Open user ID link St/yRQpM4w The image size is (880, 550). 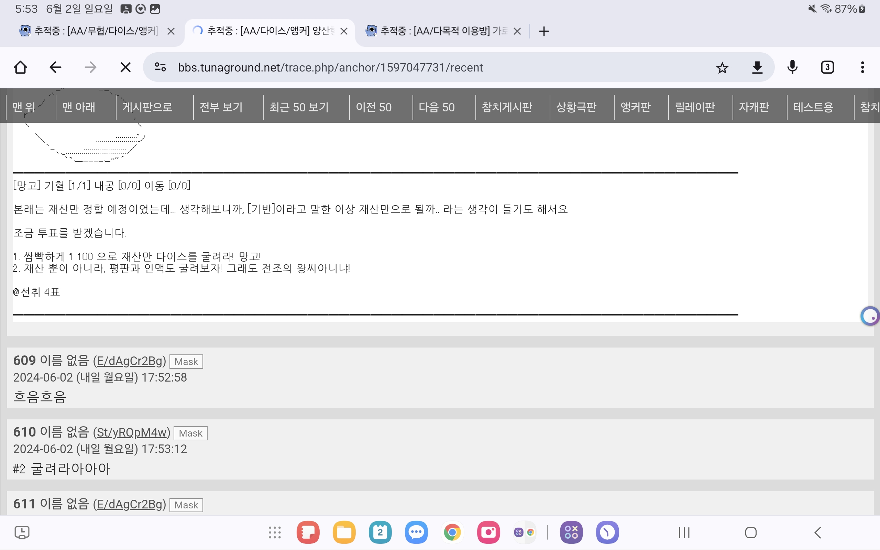point(132,432)
